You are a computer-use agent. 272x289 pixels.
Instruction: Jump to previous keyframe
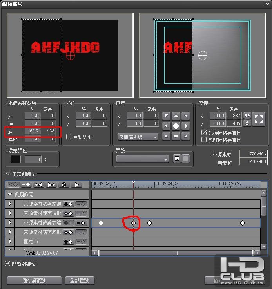point(38,184)
